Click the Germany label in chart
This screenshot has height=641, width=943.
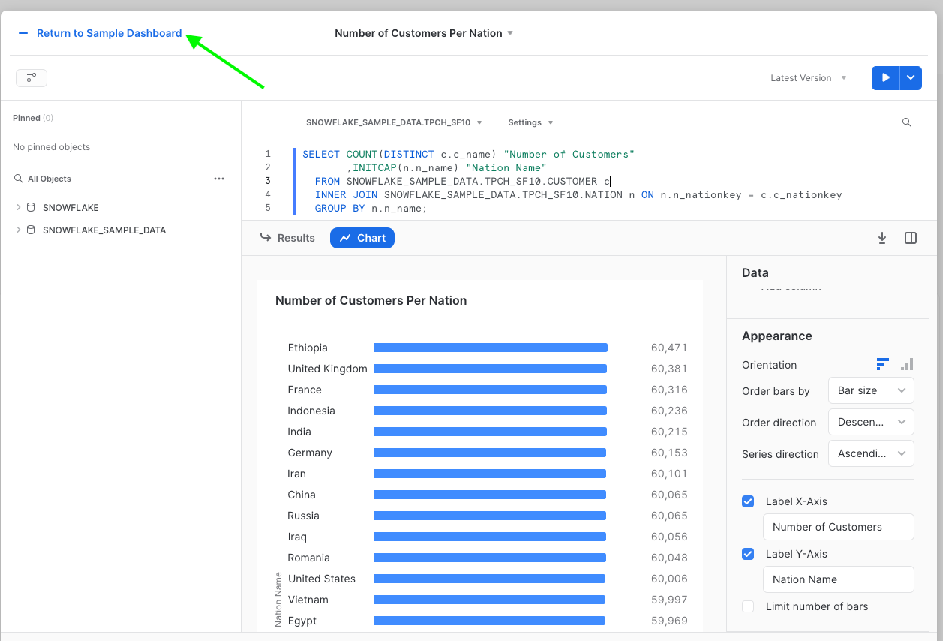(x=310, y=453)
